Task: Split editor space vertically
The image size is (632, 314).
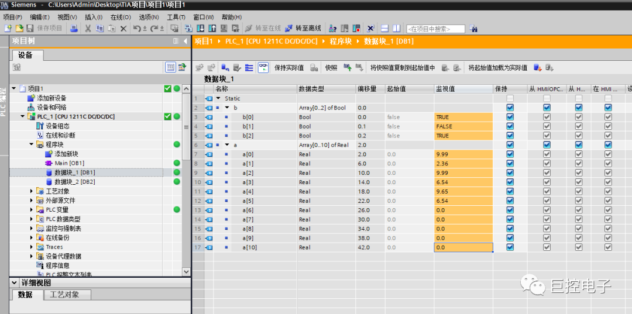Action: coord(396,29)
